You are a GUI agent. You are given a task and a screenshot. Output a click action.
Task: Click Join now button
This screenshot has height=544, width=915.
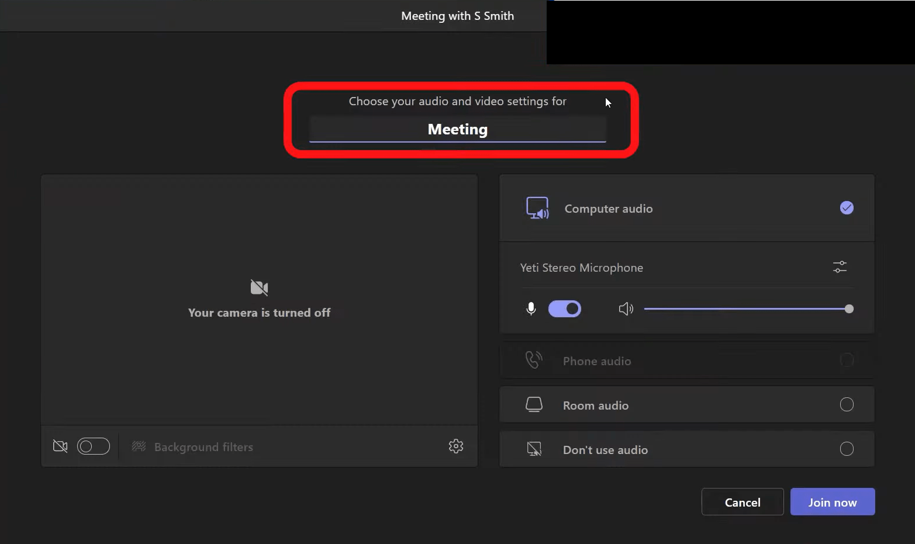833,502
